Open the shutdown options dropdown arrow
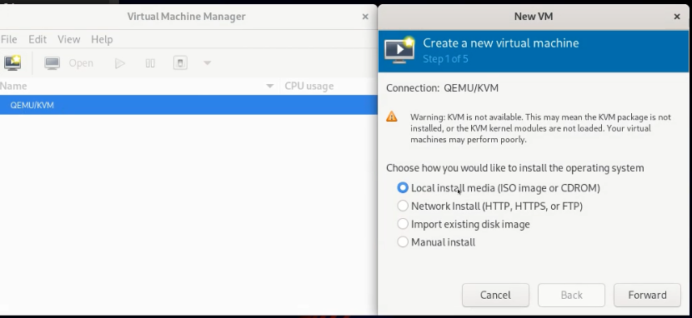This screenshot has width=692, height=318. (x=207, y=63)
